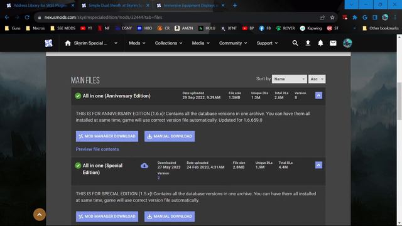Open the YT bookmark
This screenshot has height=226, width=402.
coord(87,28)
